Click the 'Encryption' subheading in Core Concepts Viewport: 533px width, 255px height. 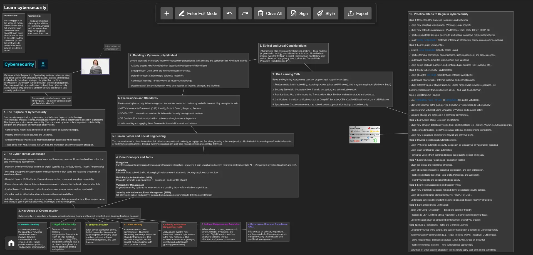click(x=122, y=163)
